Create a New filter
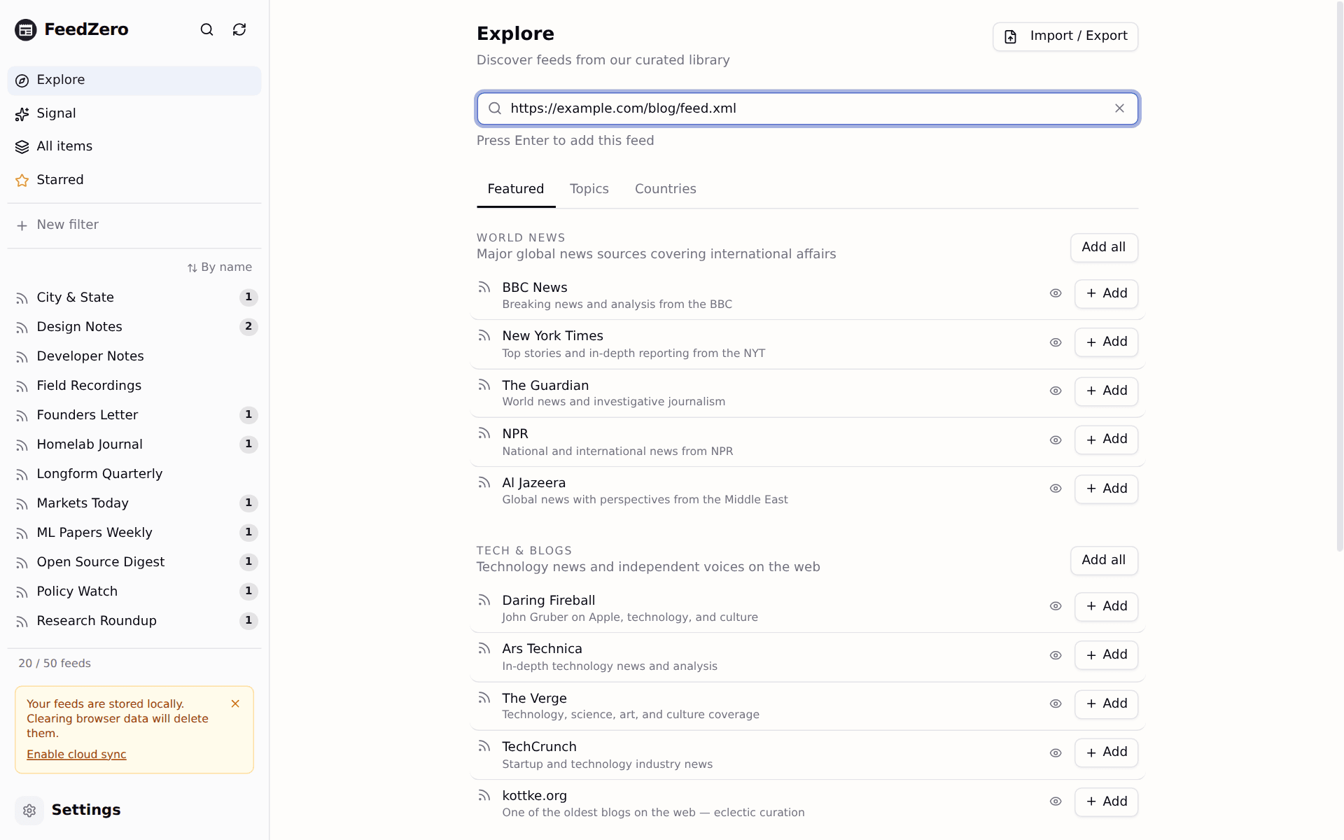The height and width of the screenshot is (840, 1344). pos(134,225)
